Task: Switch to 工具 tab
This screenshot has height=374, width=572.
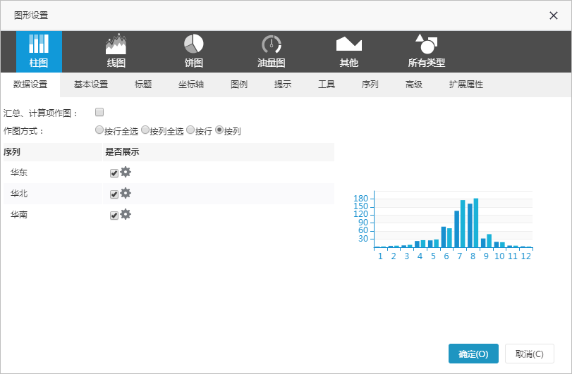Action: 326,85
